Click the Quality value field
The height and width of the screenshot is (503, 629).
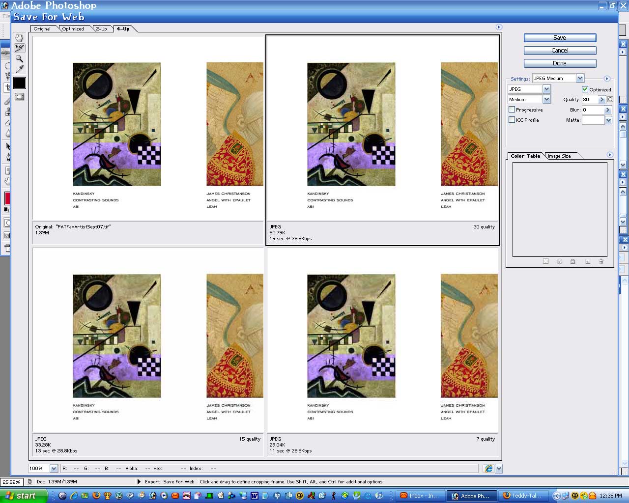click(590, 99)
